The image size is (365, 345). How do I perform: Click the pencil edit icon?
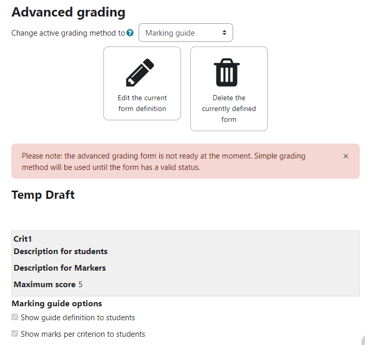(x=140, y=72)
